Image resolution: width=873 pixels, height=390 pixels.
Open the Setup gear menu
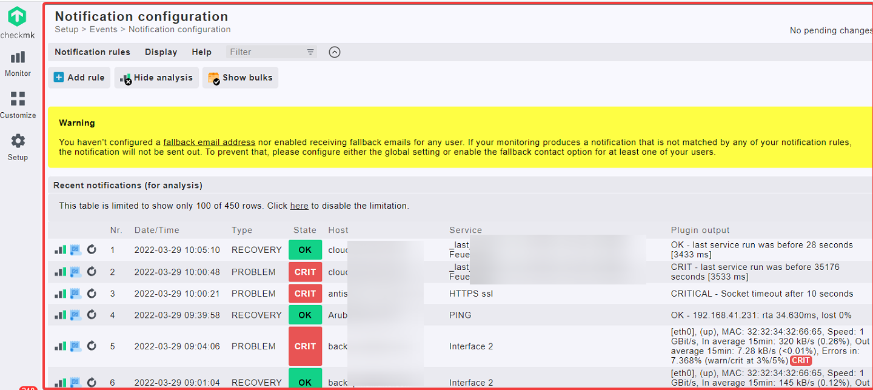tap(18, 147)
